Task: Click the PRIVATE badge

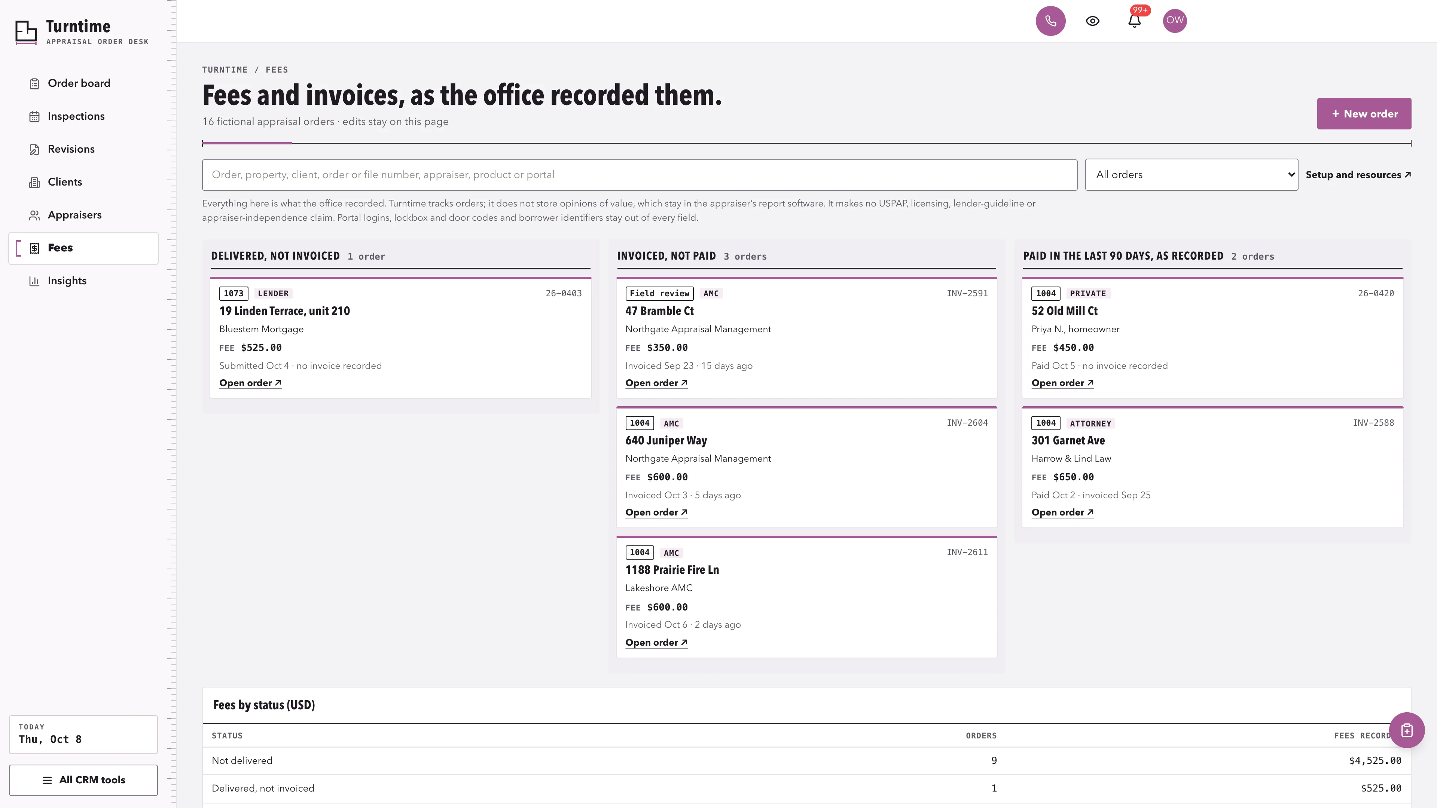Action: pyautogui.click(x=1088, y=293)
